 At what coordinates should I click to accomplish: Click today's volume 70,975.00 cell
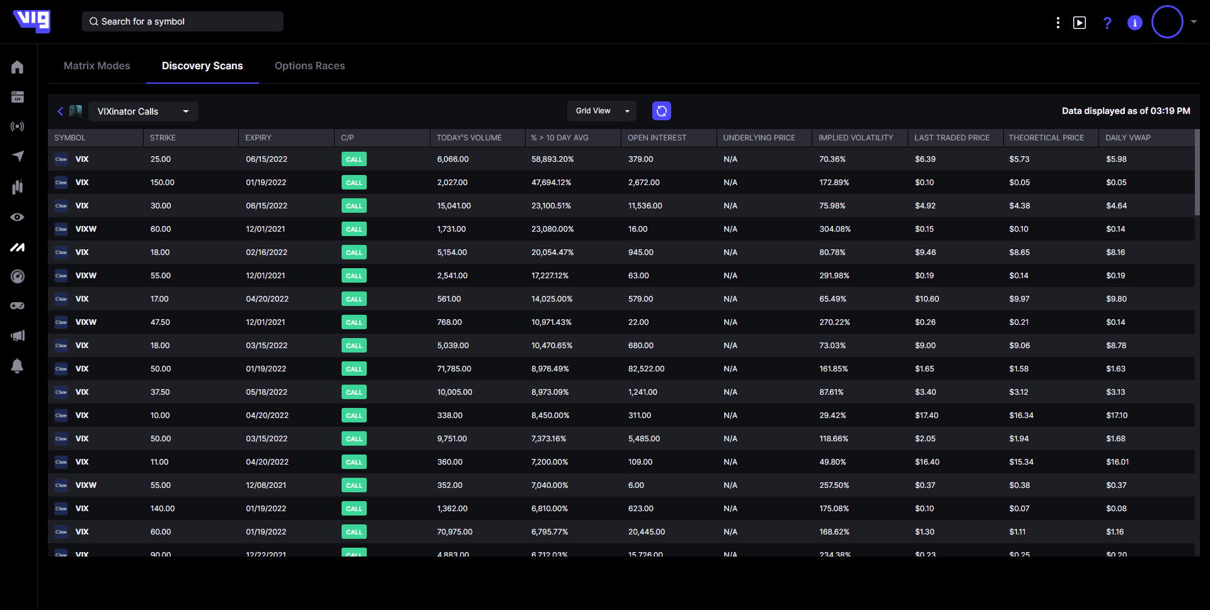pos(455,532)
